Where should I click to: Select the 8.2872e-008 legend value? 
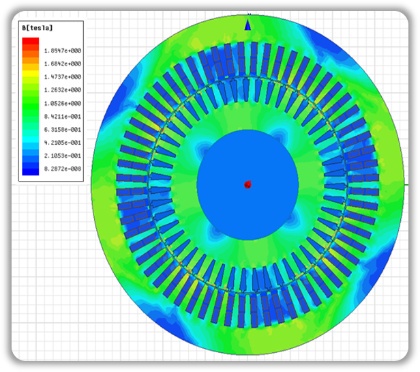coord(63,168)
